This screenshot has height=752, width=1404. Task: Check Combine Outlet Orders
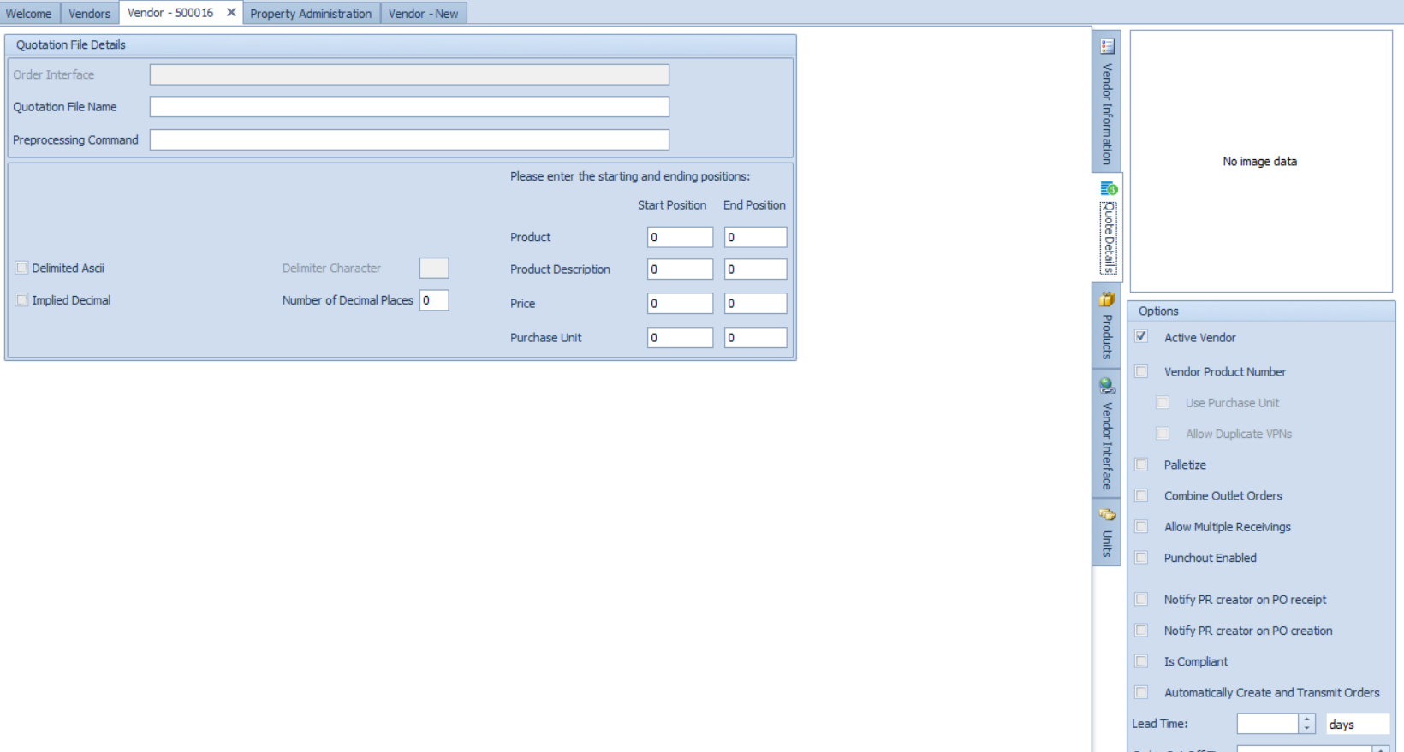click(x=1141, y=495)
